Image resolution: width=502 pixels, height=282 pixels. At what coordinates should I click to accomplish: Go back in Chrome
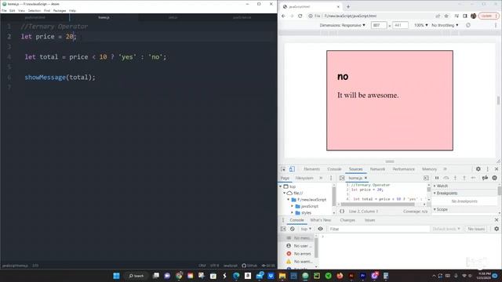point(283,16)
